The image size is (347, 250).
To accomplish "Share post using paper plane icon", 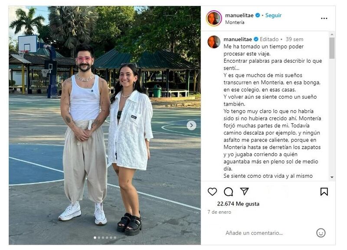I will 244,191.
